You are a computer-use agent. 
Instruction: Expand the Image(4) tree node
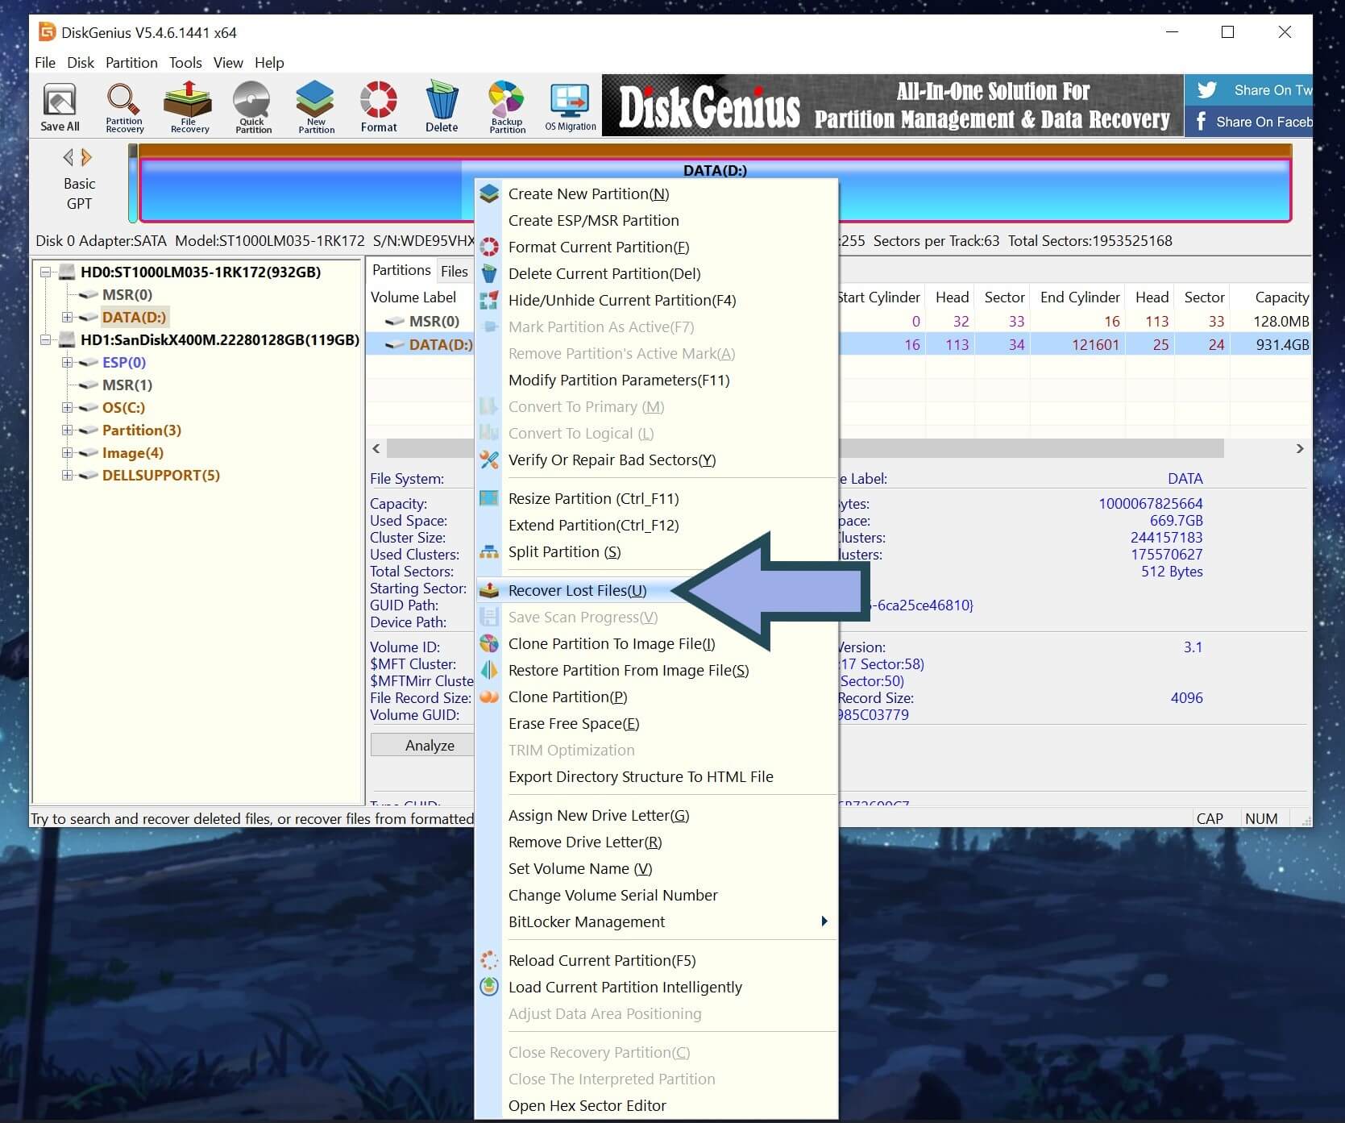point(68,453)
